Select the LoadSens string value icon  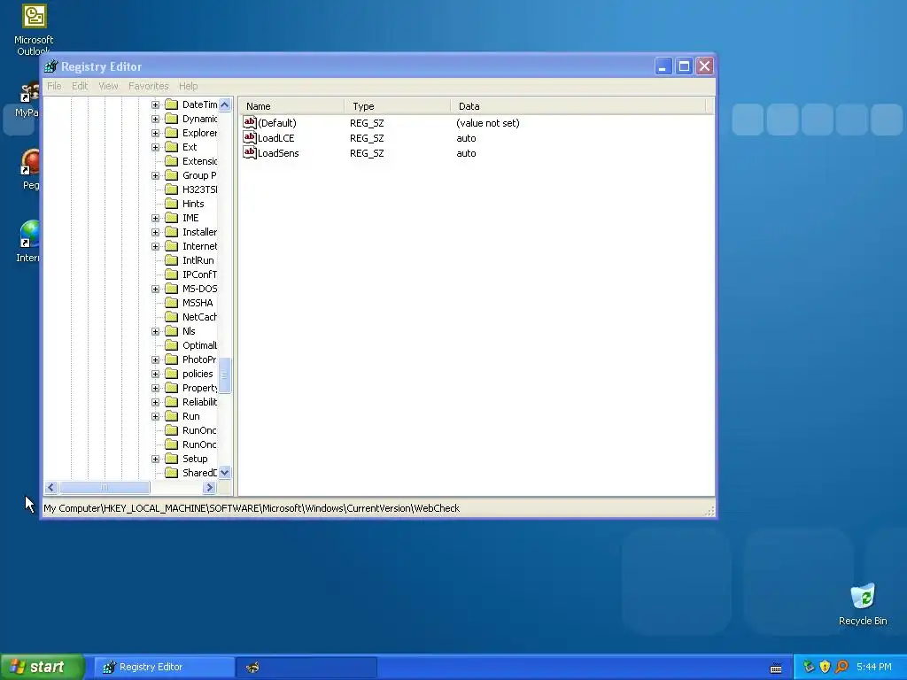tap(249, 152)
